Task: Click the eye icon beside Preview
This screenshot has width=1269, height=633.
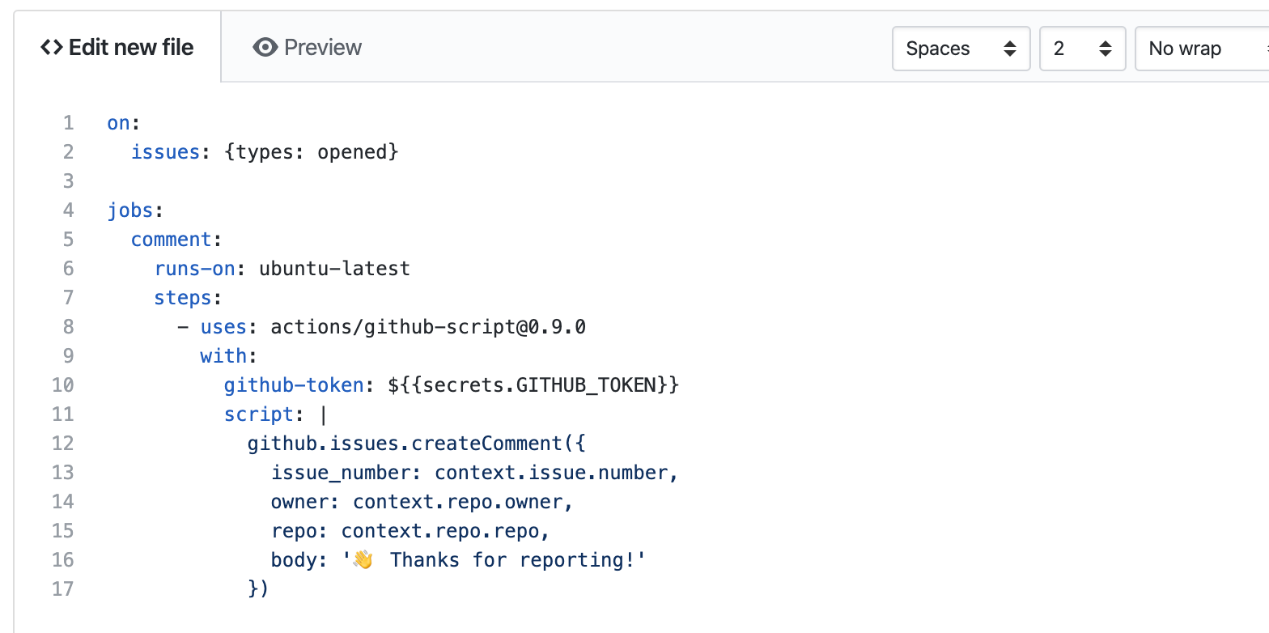Action: click(265, 48)
